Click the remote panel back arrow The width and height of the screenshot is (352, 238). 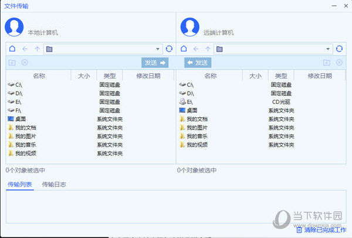(x=195, y=49)
